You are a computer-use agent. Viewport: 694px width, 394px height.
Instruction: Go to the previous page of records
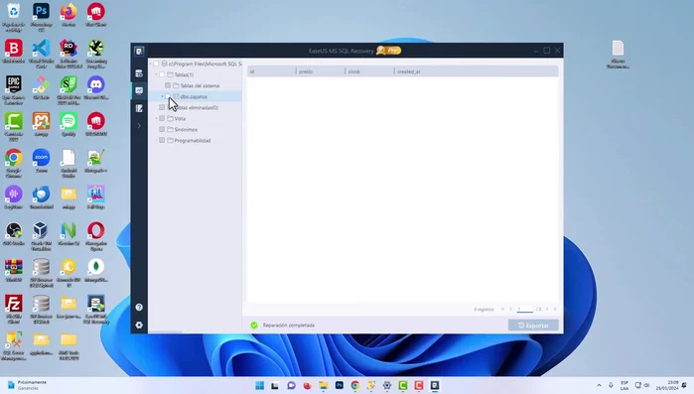pyautogui.click(x=510, y=309)
